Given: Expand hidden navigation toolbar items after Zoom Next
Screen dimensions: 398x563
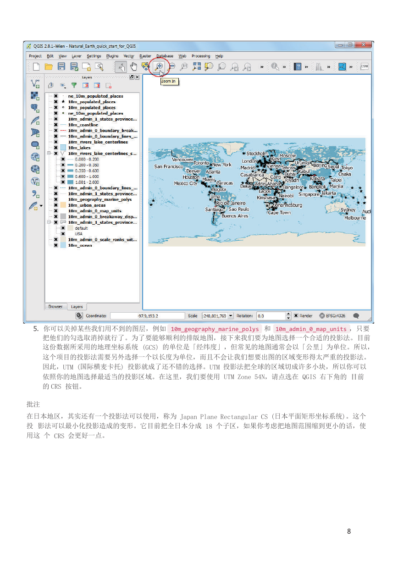Looking at the screenshot, I should point(262,67).
